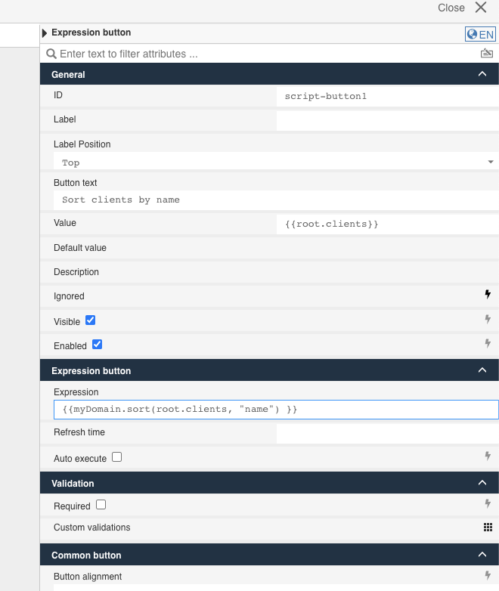Collapse the General section
Screen dimensions: 499x591
pyautogui.click(x=482, y=74)
